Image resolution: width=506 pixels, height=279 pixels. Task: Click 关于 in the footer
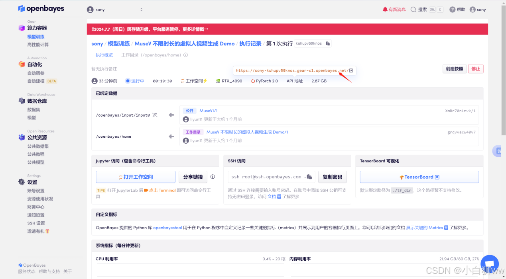pos(67,271)
